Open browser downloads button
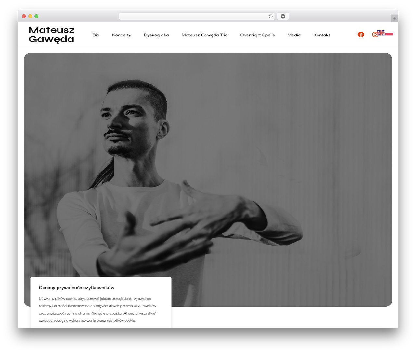416x353 pixels. tap(283, 16)
